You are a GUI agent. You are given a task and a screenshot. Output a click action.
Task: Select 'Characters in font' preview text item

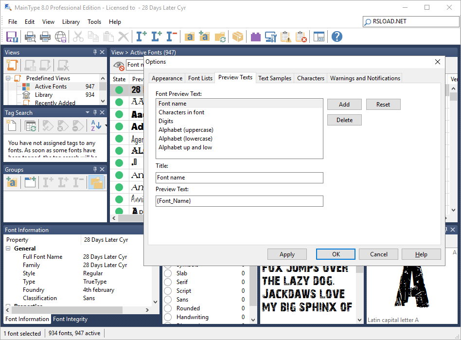[239, 112]
